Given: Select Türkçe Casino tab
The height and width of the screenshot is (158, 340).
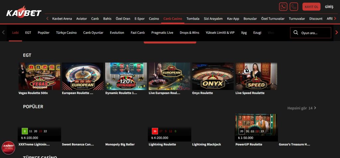Looking at the screenshot, I should pyautogui.click(x=66, y=33).
